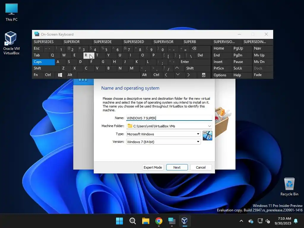Viewport: 304px width, 228px height.
Task: Click the right arrow key on On-Screen Keyboard
Action: 188,75
